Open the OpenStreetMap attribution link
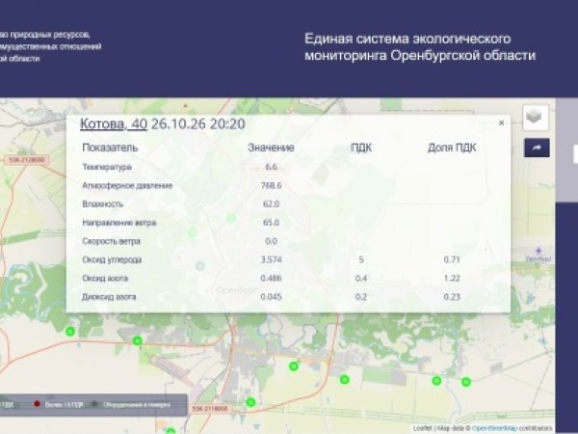Screen dimensions: 578x434 pos(494,428)
